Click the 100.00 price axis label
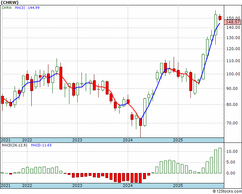 tap(233, 74)
